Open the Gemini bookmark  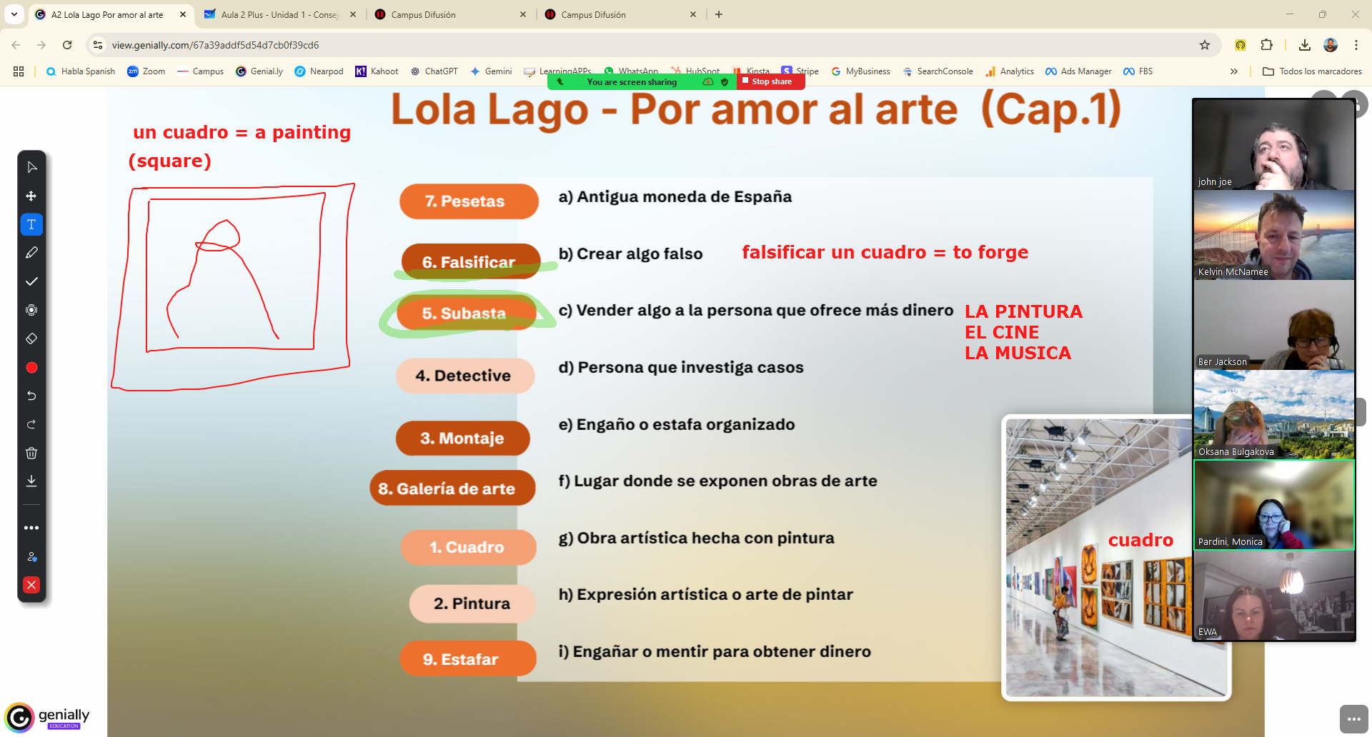point(491,71)
